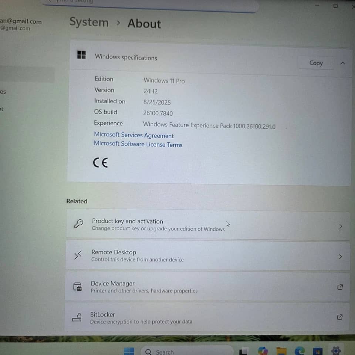
Task: Expand Remote Desktop chevron arrow
Action: [x=340, y=257]
